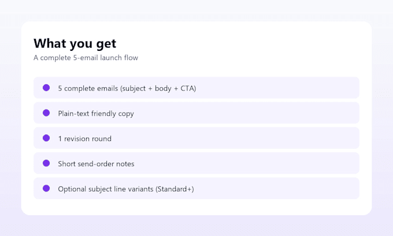Click purple bullet beside Optional subject line variants
The image size is (393, 236).
[46, 188]
